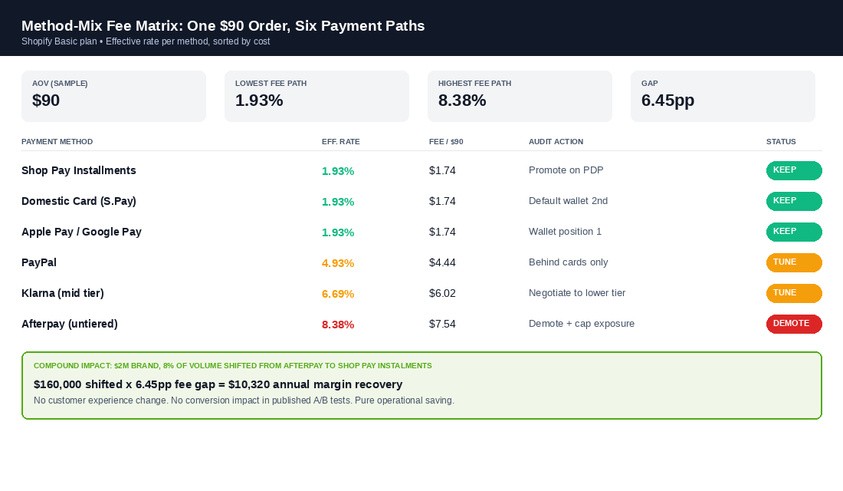Click the Behind cards only audit action
This screenshot has width=843, height=491.
pyautogui.click(x=568, y=262)
